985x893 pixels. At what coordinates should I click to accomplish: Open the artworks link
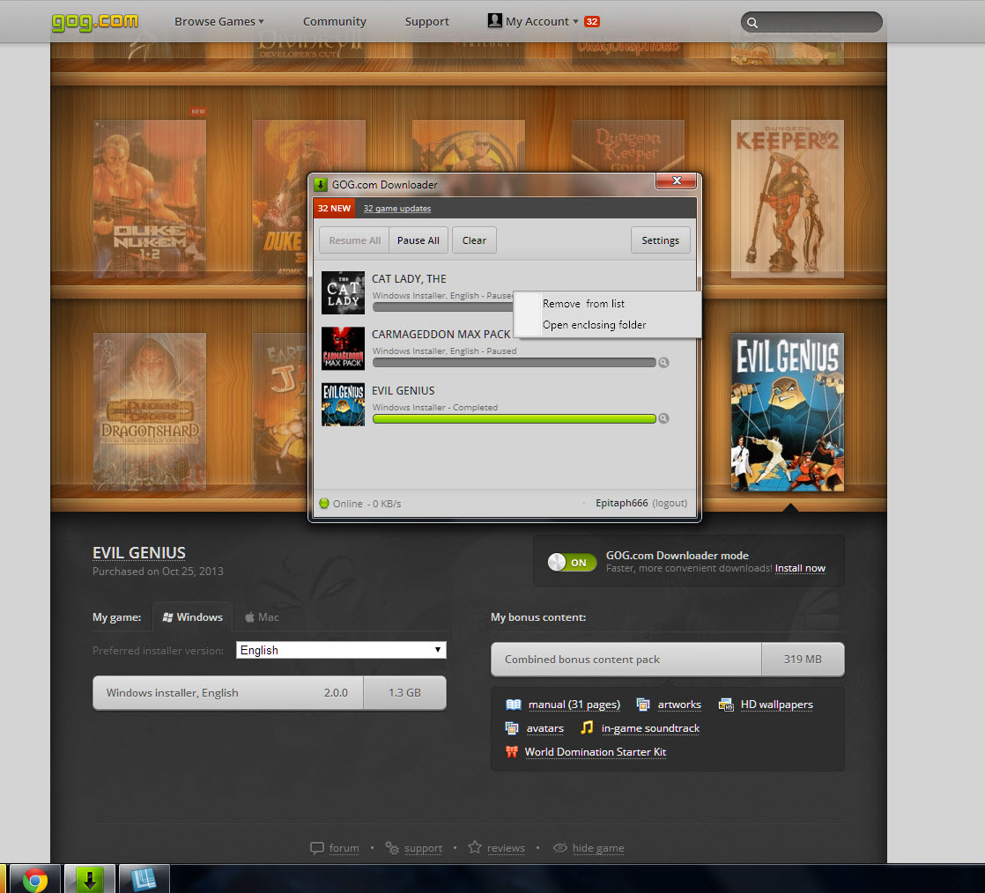(x=679, y=705)
